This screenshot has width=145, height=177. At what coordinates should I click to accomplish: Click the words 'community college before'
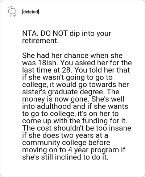coord(66,143)
